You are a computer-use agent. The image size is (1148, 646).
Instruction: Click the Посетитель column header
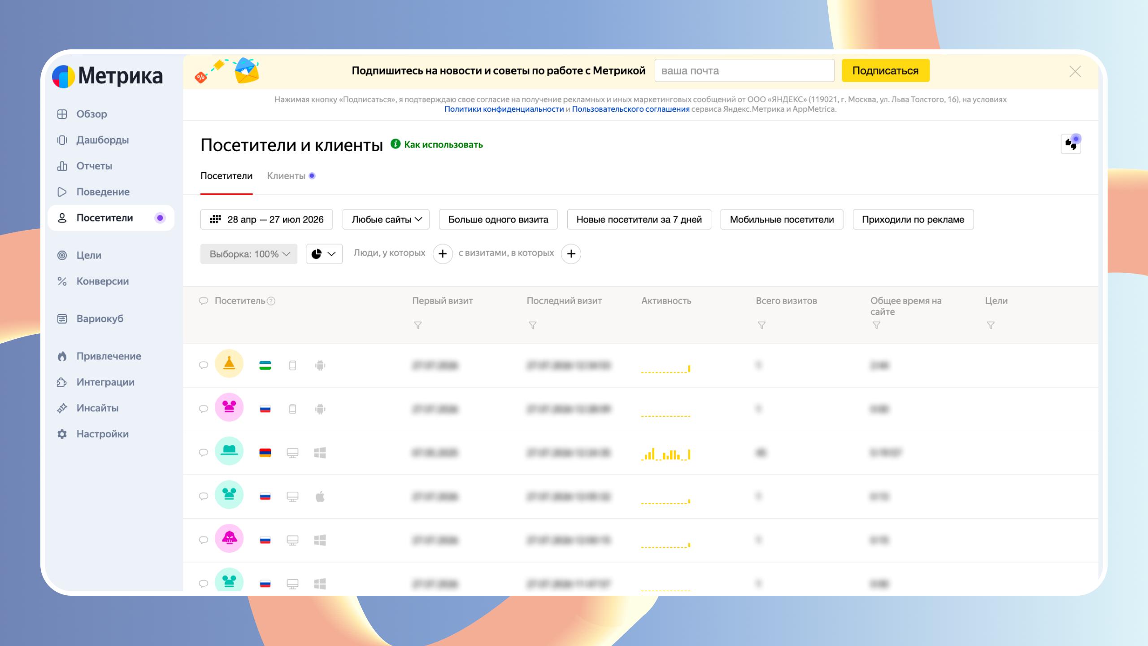240,301
